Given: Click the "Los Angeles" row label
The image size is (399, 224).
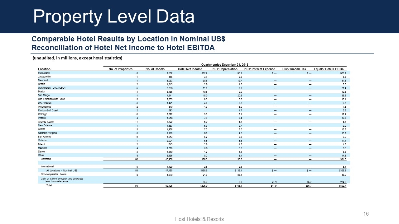Looking at the screenshot, I should [x=45, y=103].
